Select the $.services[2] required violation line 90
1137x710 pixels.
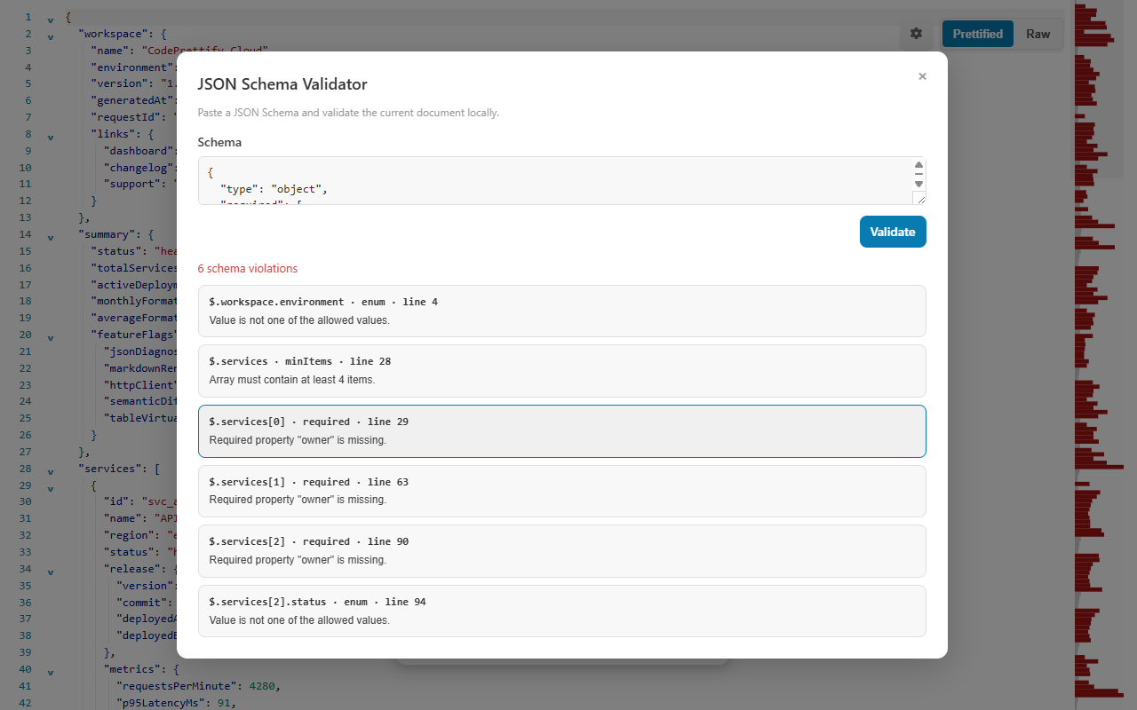pyautogui.click(x=562, y=551)
